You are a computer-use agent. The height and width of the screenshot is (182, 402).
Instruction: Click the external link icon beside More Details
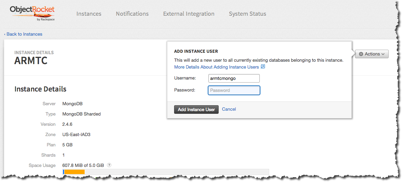[x=263, y=67]
